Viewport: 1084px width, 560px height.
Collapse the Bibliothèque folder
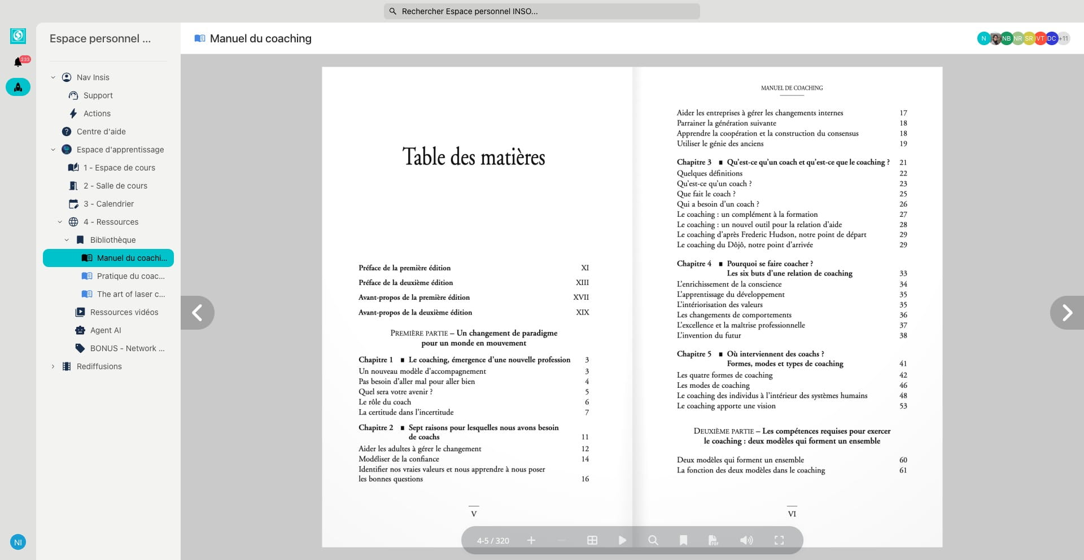click(67, 240)
